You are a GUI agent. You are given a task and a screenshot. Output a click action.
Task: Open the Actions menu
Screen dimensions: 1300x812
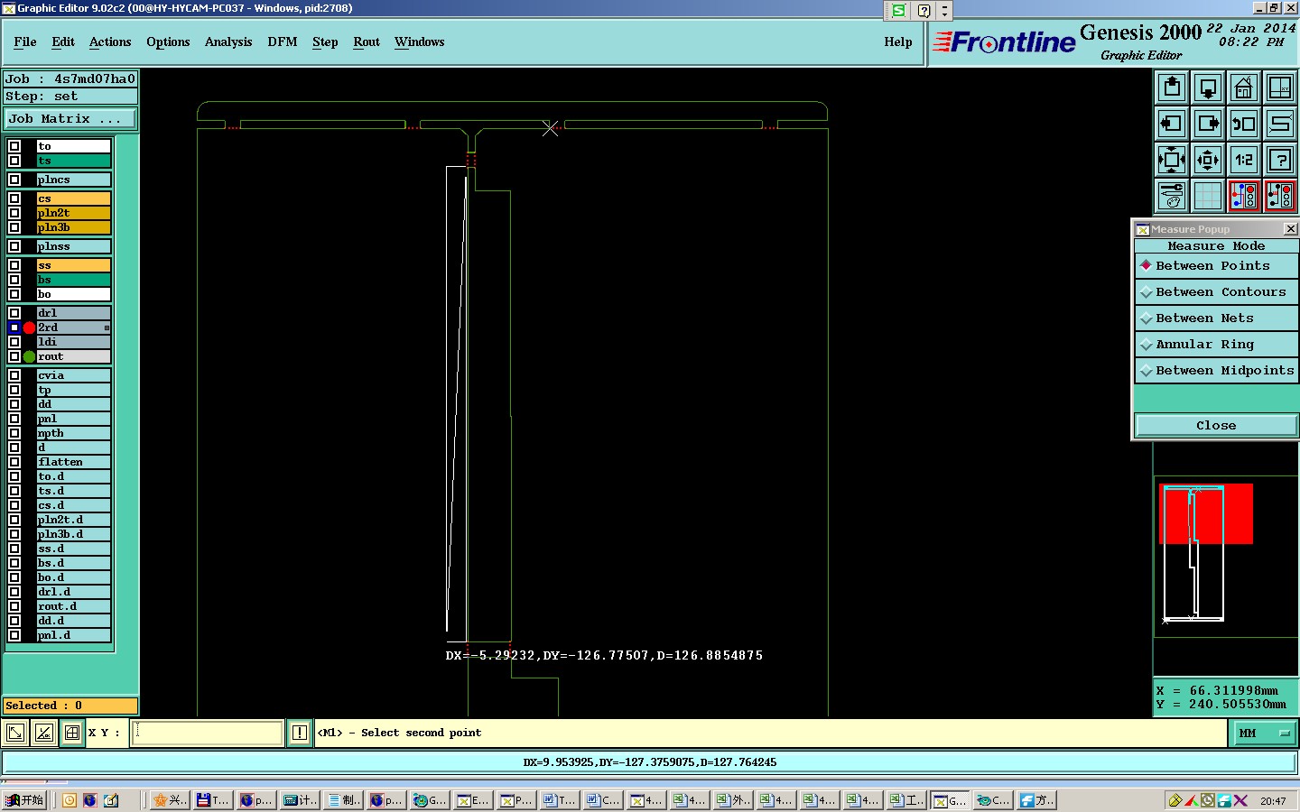110,42
